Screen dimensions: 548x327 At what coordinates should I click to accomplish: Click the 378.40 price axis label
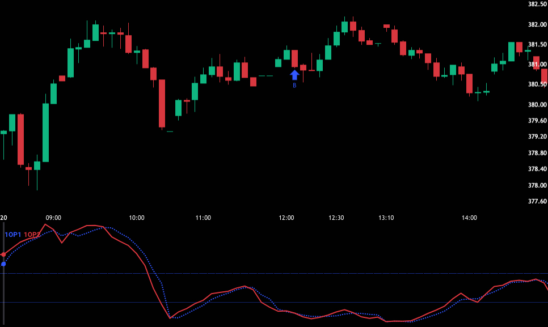point(537,169)
